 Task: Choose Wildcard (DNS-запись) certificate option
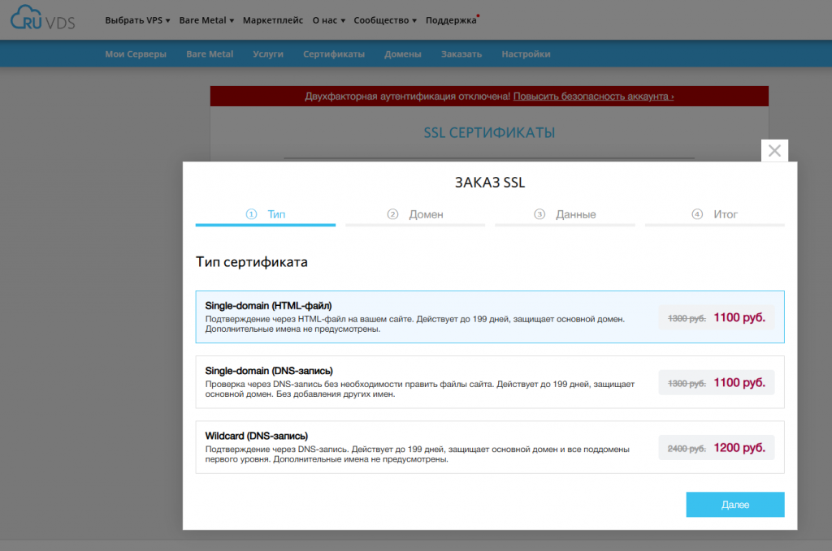490,447
